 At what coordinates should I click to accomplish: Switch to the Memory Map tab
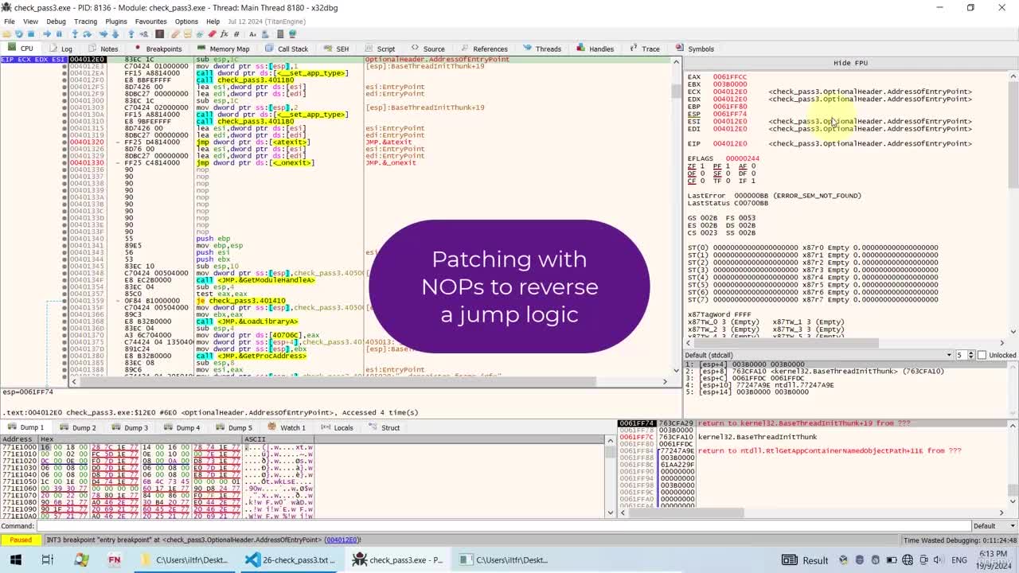[223, 49]
